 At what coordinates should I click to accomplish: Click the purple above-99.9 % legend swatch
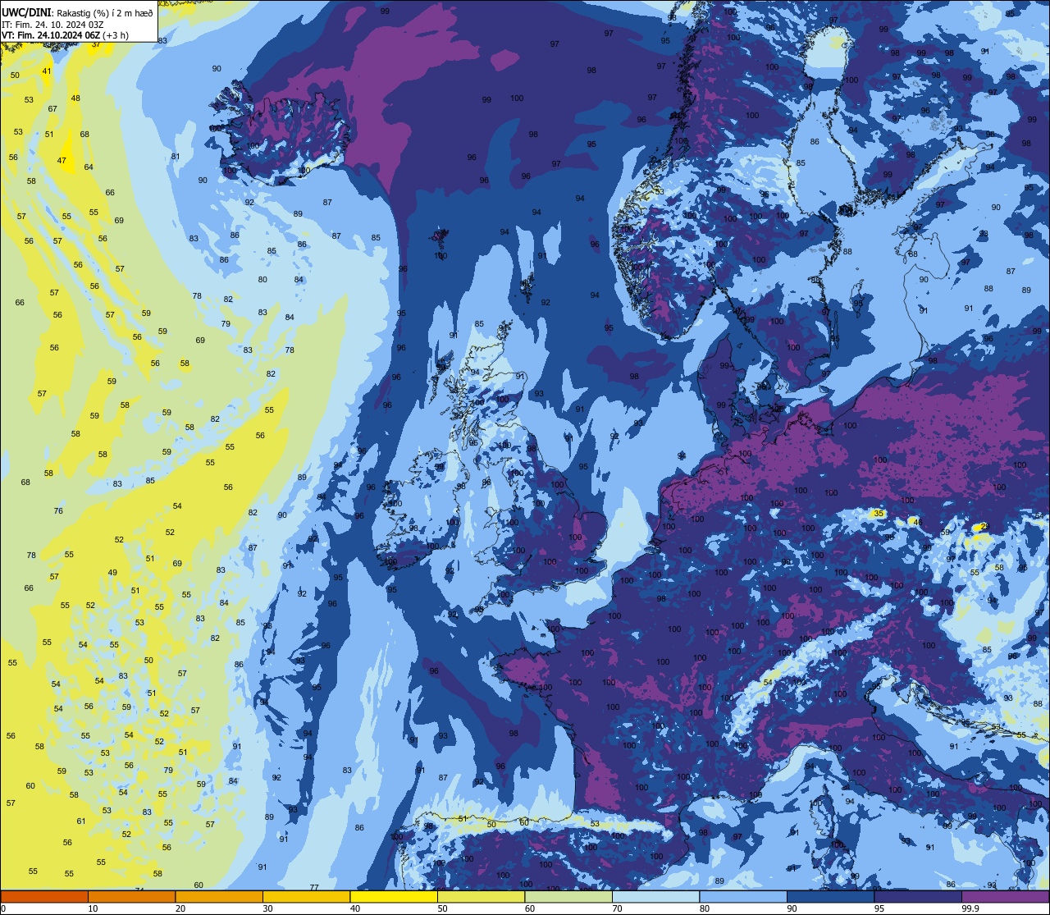click(1005, 896)
